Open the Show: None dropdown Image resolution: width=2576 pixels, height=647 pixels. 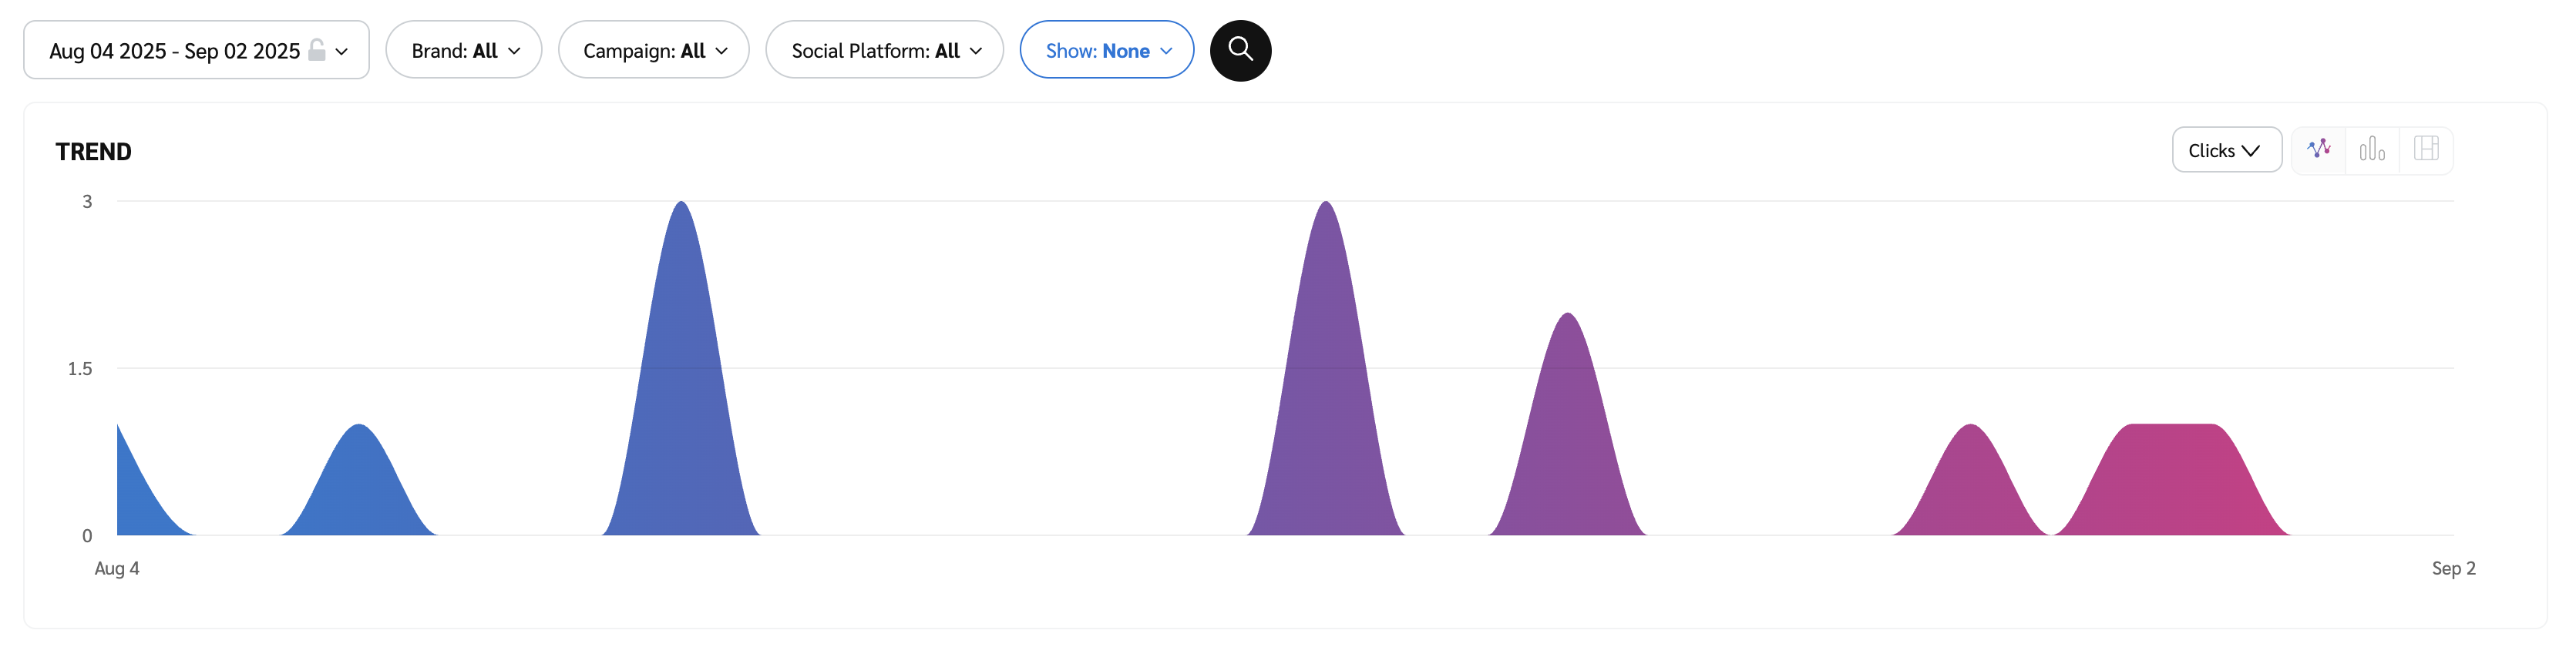1107,50
